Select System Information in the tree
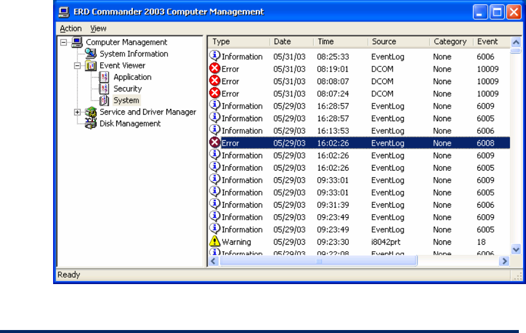Image resolution: width=526 pixels, height=333 pixels. 134,54
